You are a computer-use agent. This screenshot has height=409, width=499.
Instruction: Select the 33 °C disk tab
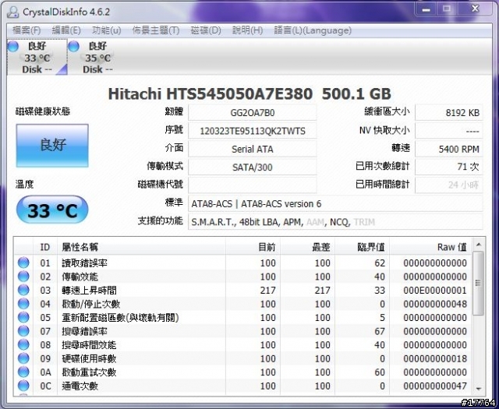[37, 57]
